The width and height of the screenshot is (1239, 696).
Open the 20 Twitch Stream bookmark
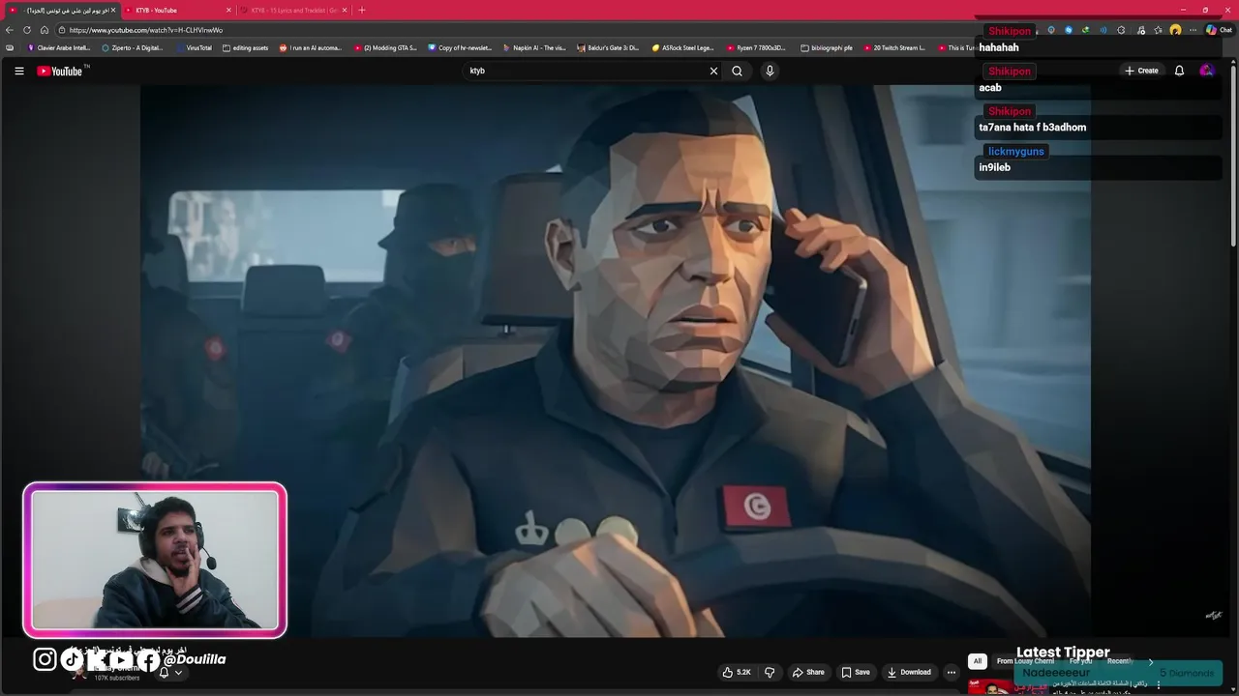click(x=894, y=47)
